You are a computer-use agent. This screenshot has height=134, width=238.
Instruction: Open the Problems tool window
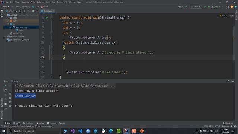(x=28, y=123)
